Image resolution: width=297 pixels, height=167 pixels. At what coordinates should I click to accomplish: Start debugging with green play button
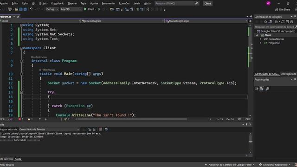pos(85,9)
